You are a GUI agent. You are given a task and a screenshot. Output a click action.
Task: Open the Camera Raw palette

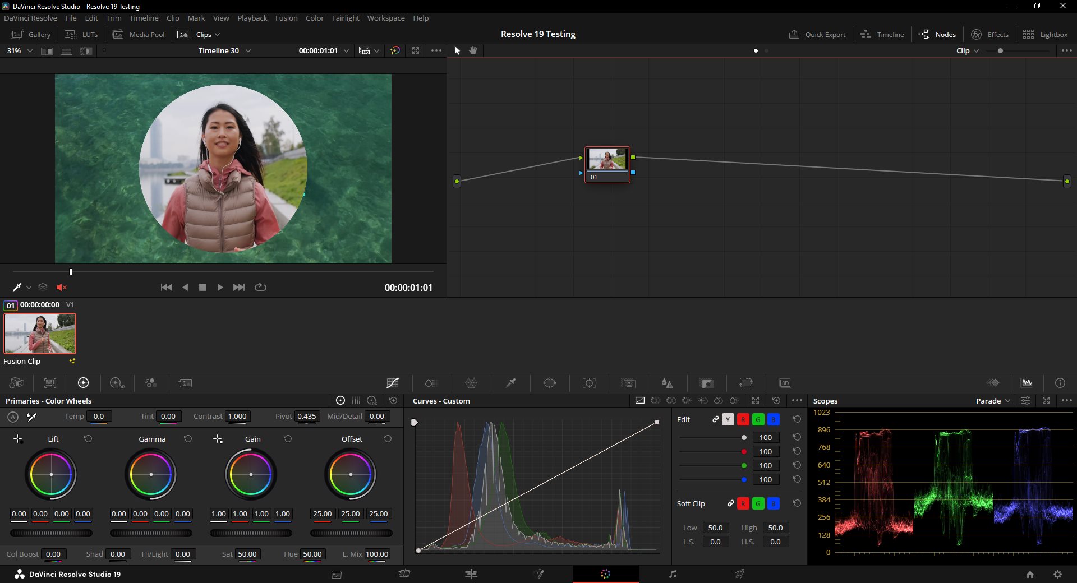coord(17,383)
